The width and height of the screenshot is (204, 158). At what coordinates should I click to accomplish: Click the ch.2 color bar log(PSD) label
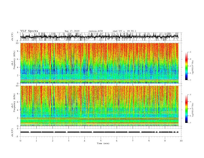coord(193,110)
